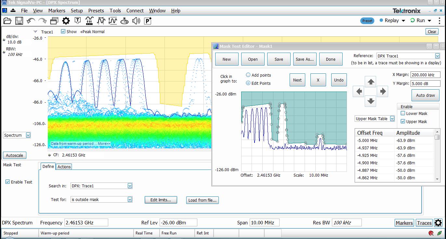Click the SignalVu application icon left of File
446x239 pixels.
pyautogui.click(x=5, y=10)
